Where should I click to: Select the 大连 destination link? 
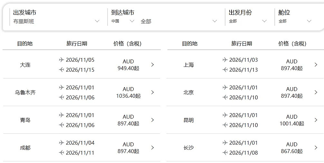tap(25, 65)
